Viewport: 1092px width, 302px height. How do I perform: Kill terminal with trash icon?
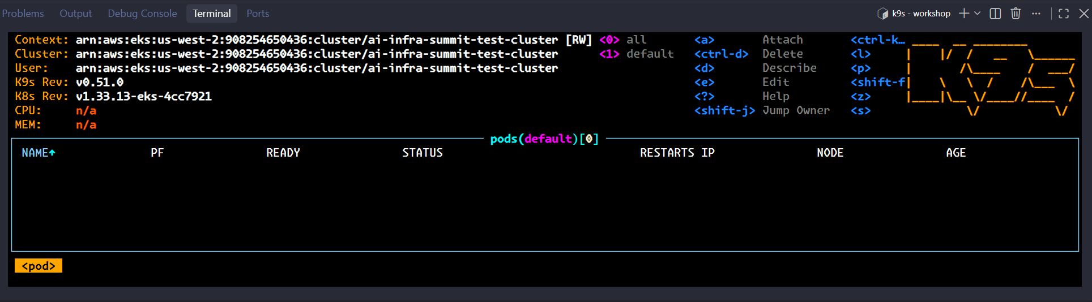pos(1016,14)
